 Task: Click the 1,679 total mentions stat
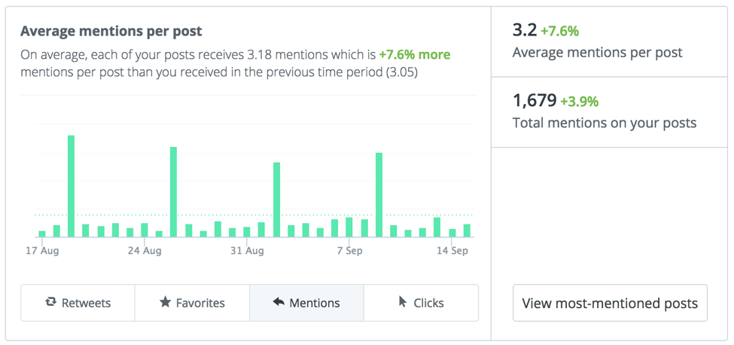coord(535,100)
